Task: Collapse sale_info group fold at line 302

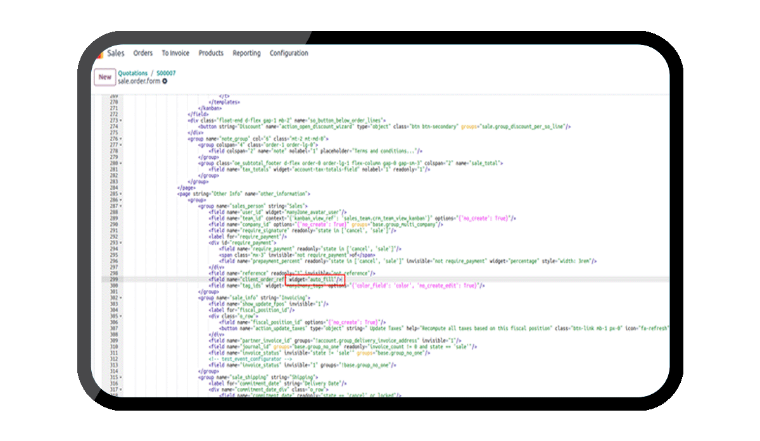Action: [121, 297]
